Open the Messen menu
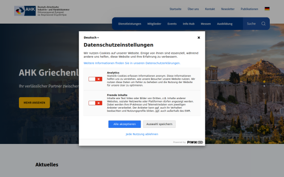Image resolution: width=284 pixels, height=177 pixels. coord(206,24)
